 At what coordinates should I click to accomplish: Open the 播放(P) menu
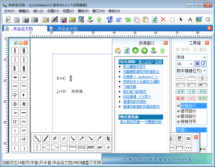point(83,11)
